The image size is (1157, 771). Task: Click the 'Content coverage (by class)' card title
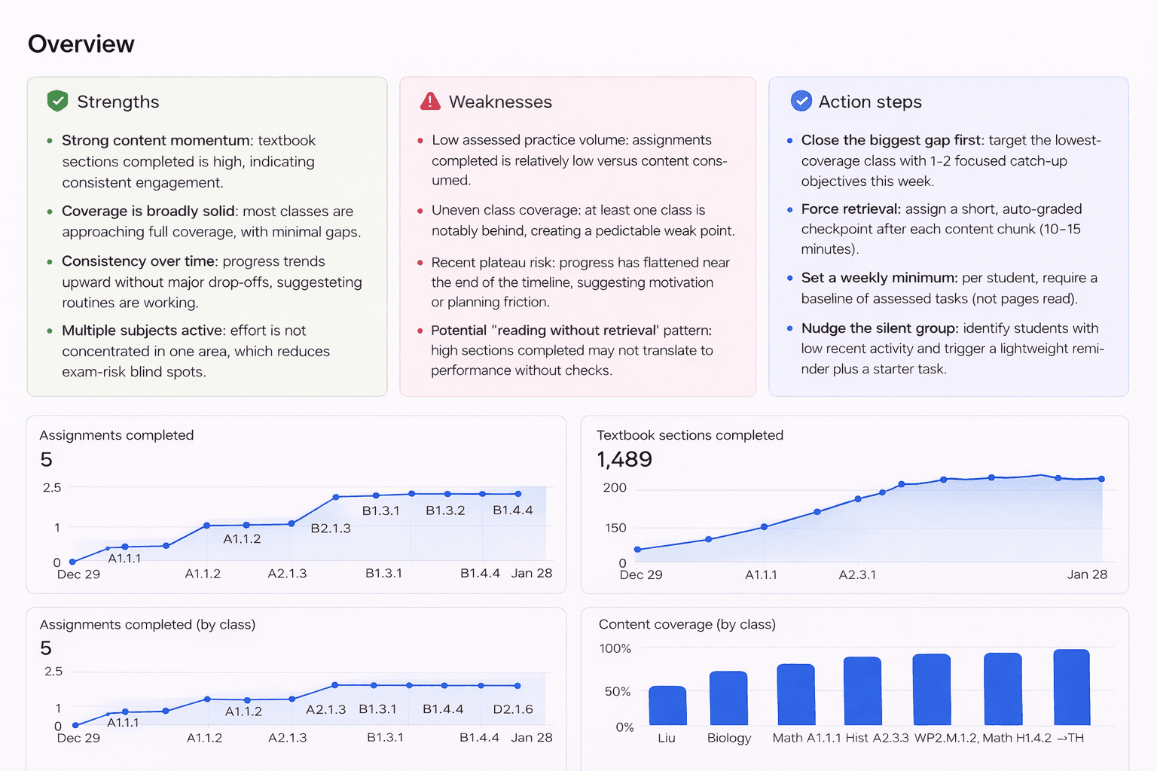[x=686, y=624]
